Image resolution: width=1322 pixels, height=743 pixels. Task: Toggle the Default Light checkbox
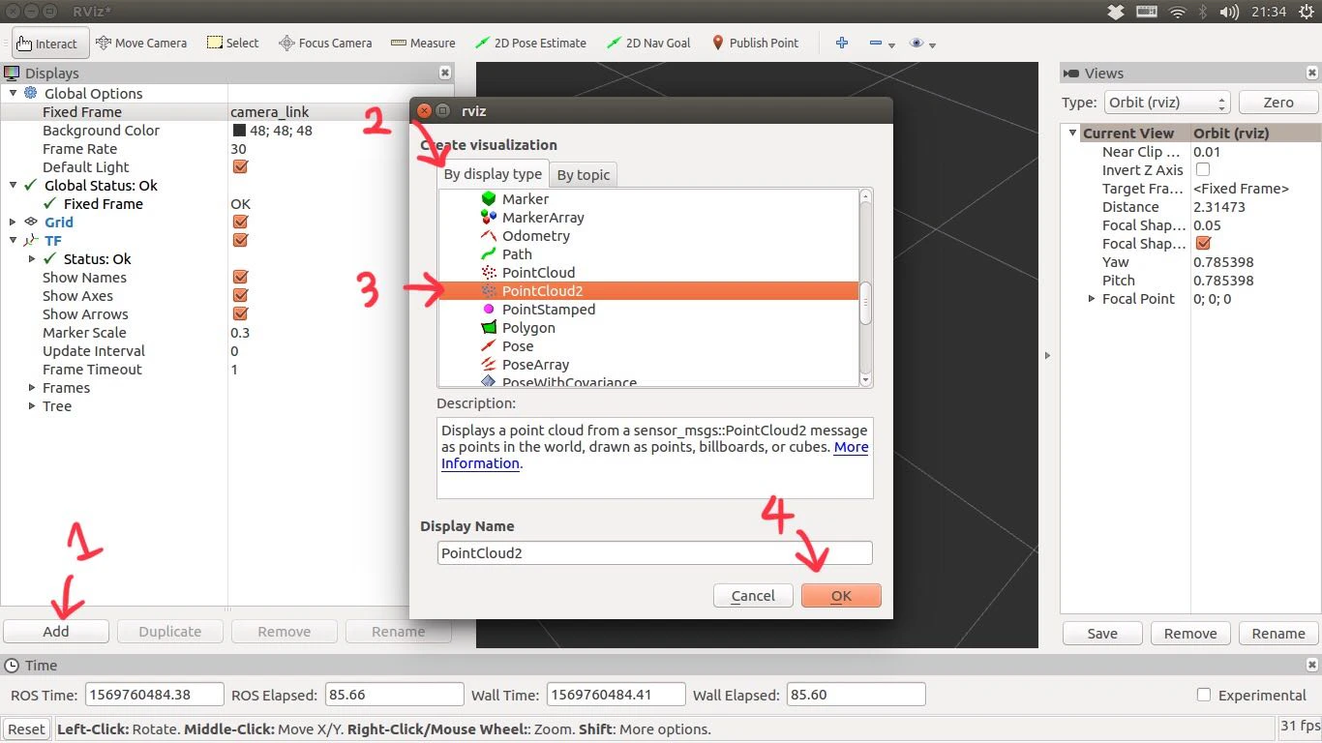240,167
